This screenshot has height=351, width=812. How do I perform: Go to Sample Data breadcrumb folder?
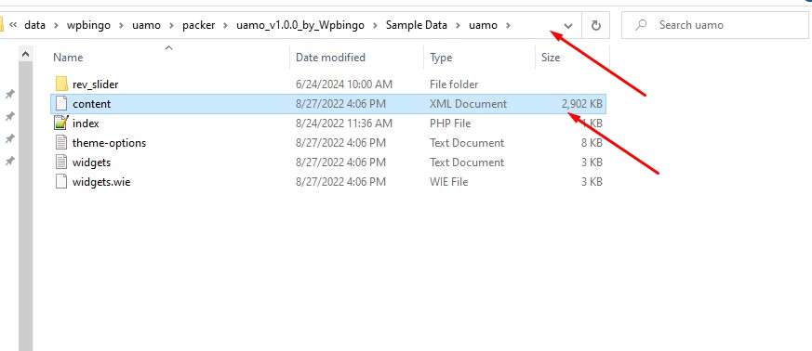point(417,25)
